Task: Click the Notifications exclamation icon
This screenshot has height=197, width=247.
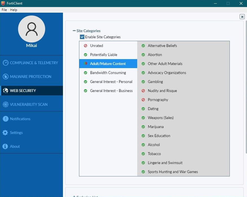Action: pos(5,119)
